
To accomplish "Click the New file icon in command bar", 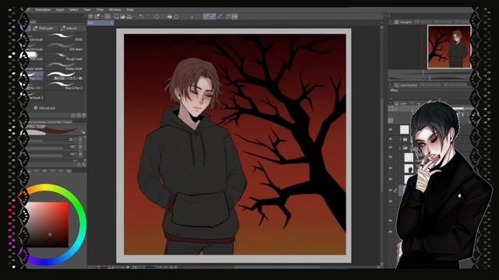I will [116, 16].
